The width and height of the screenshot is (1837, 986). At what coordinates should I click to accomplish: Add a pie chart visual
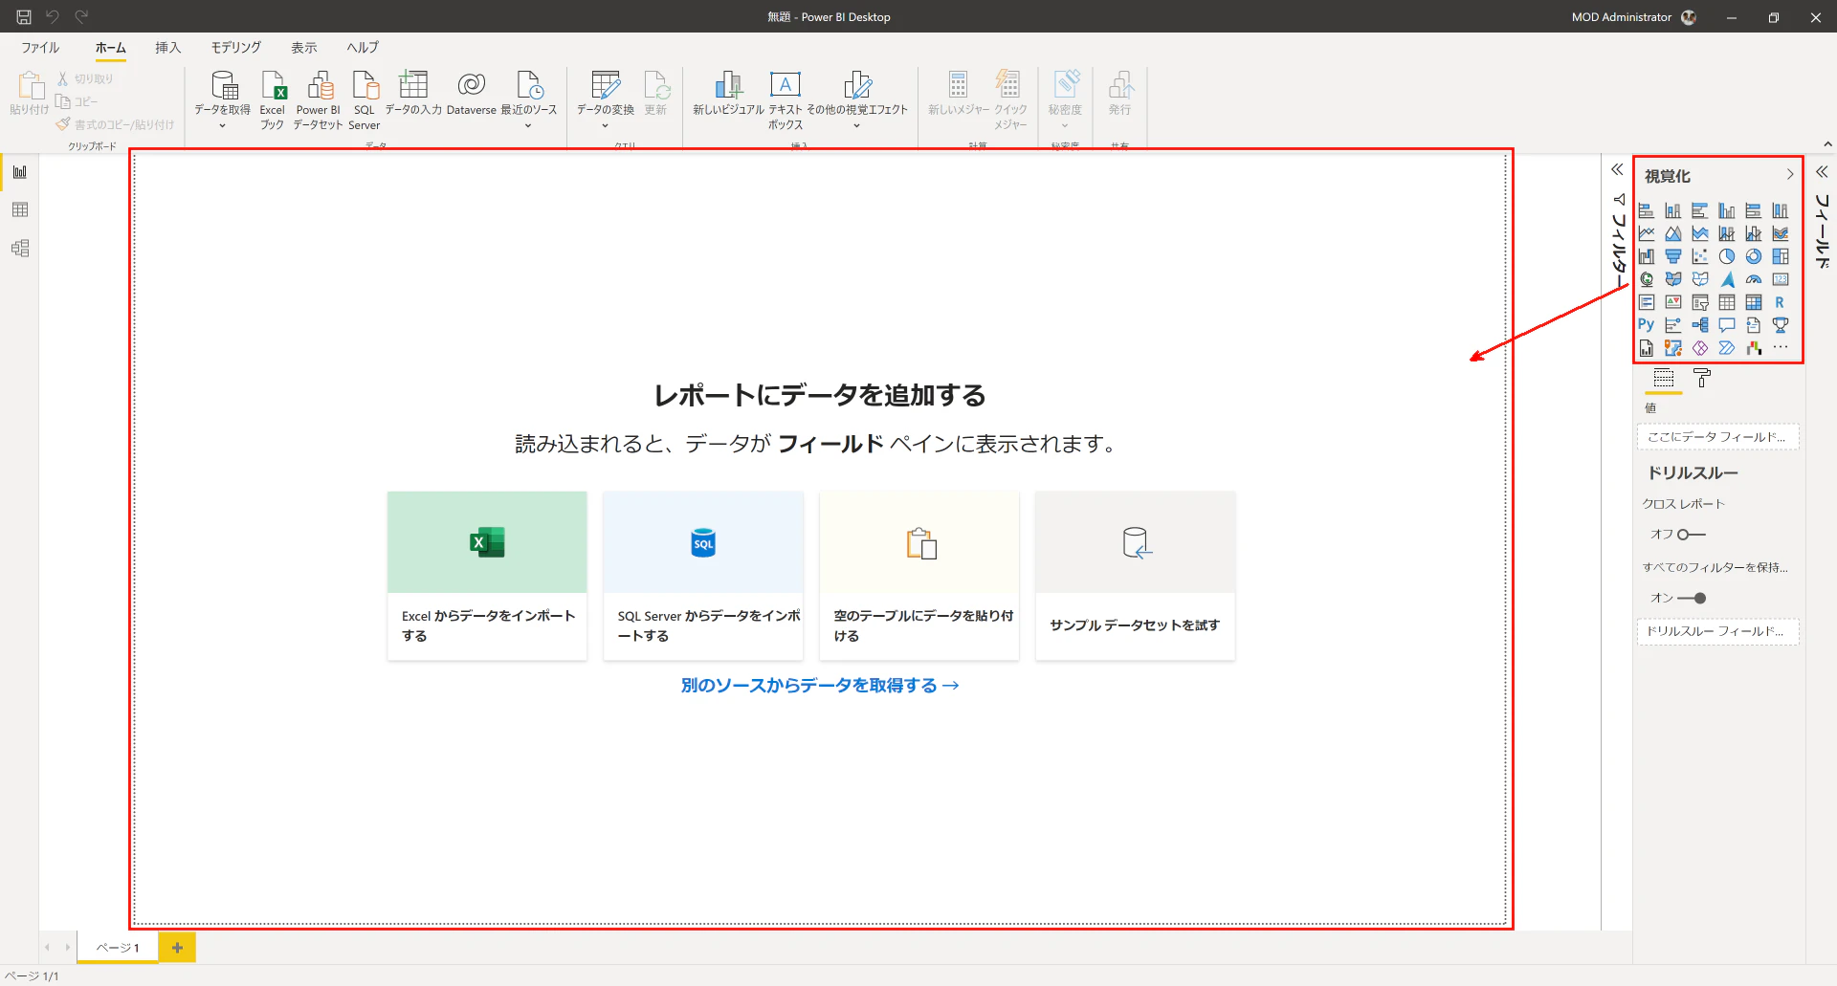pos(1726,256)
